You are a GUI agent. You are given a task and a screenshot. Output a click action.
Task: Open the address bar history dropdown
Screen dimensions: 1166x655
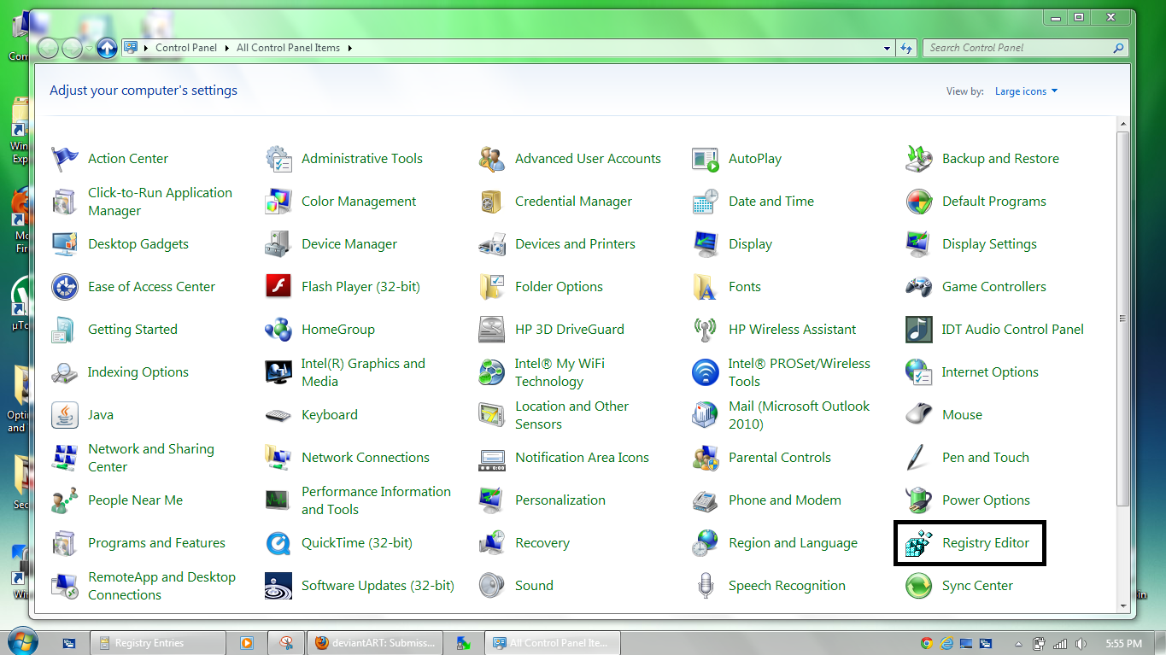click(x=886, y=48)
